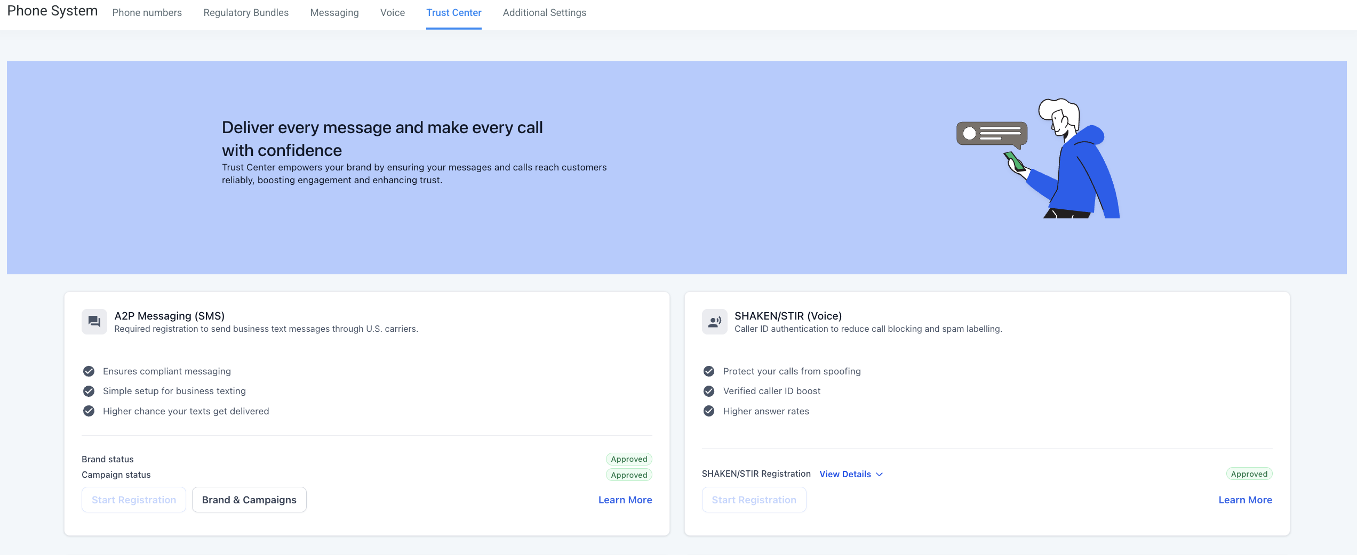Click checkmark icon beside Higher chance your texts get delivered

point(89,411)
